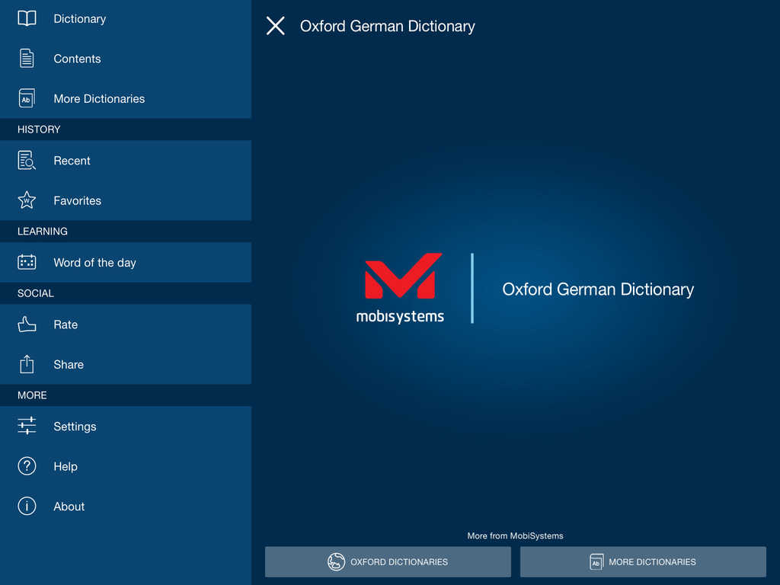Click the Help question mark icon
780x585 pixels.
click(x=27, y=466)
